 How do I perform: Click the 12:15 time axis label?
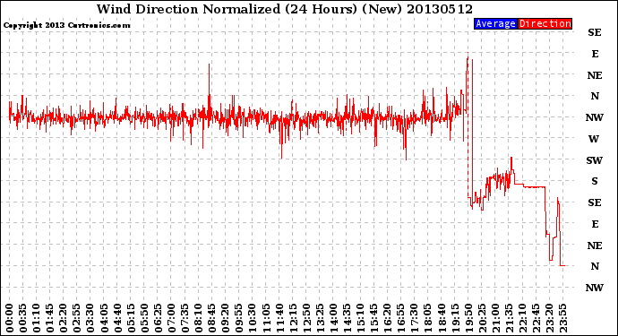pyautogui.click(x=293, y=318)
